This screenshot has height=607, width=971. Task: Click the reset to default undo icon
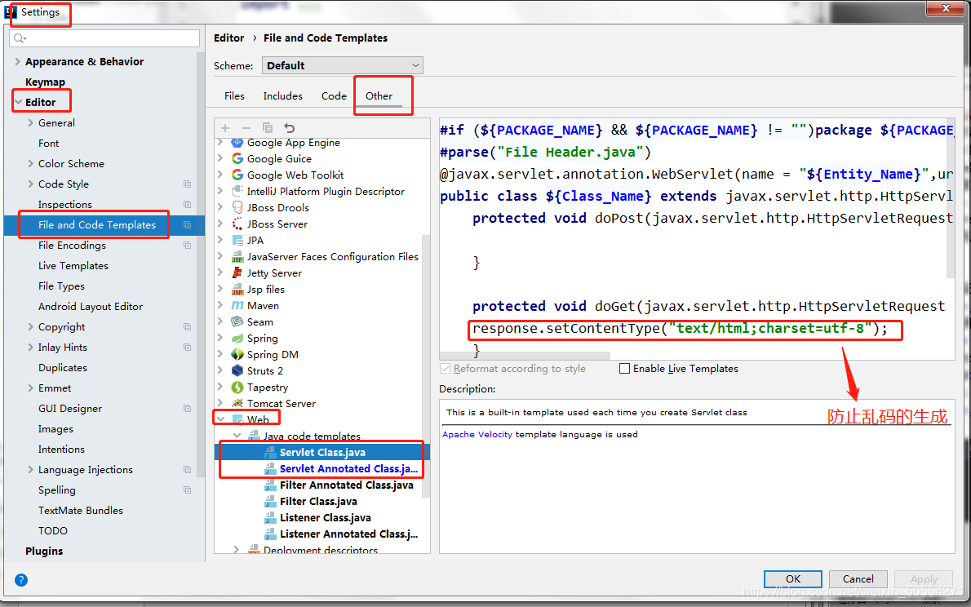[289, 127]
